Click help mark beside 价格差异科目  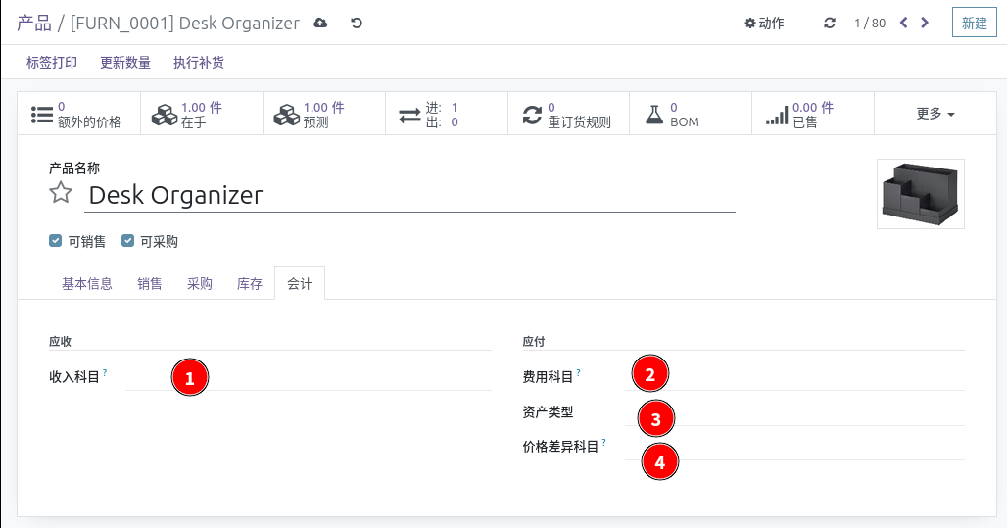coord(603,442)
